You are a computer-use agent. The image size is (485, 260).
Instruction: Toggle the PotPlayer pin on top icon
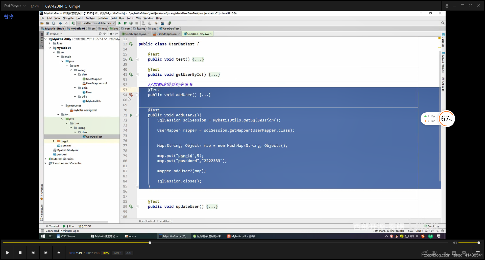pos(447,6)
